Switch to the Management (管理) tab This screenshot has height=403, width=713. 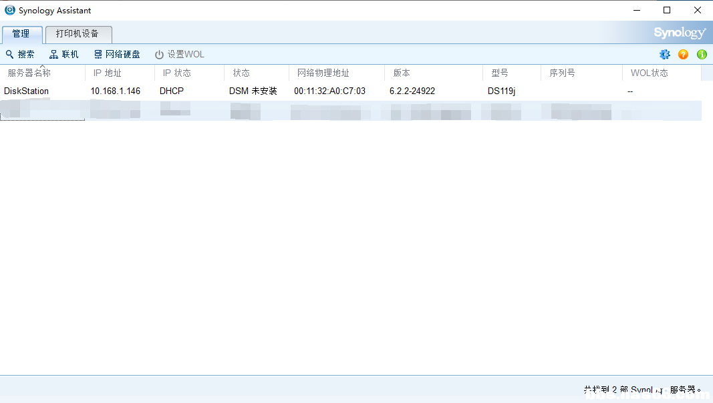21,34
